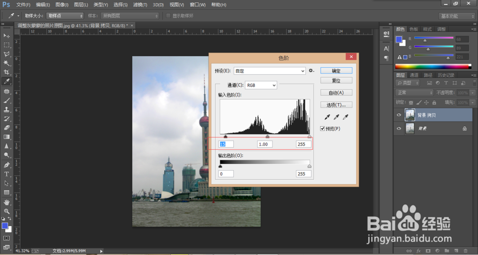Viewport: 478px width, 255px height.
Task: Select the Horizontal Type tool
Action: [6, 174]
